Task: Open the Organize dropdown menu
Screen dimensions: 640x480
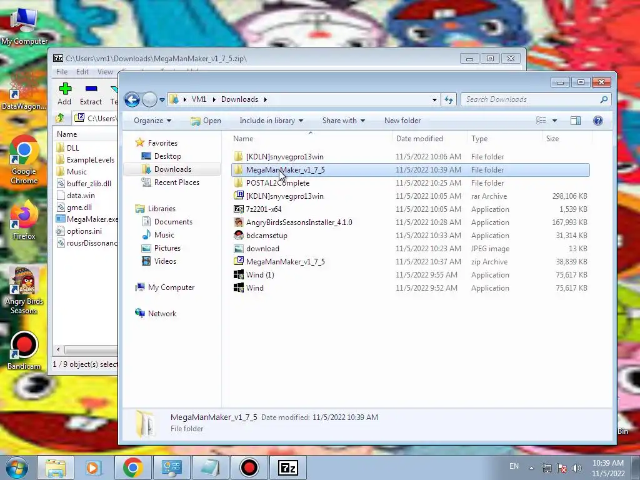Action: 152,121
